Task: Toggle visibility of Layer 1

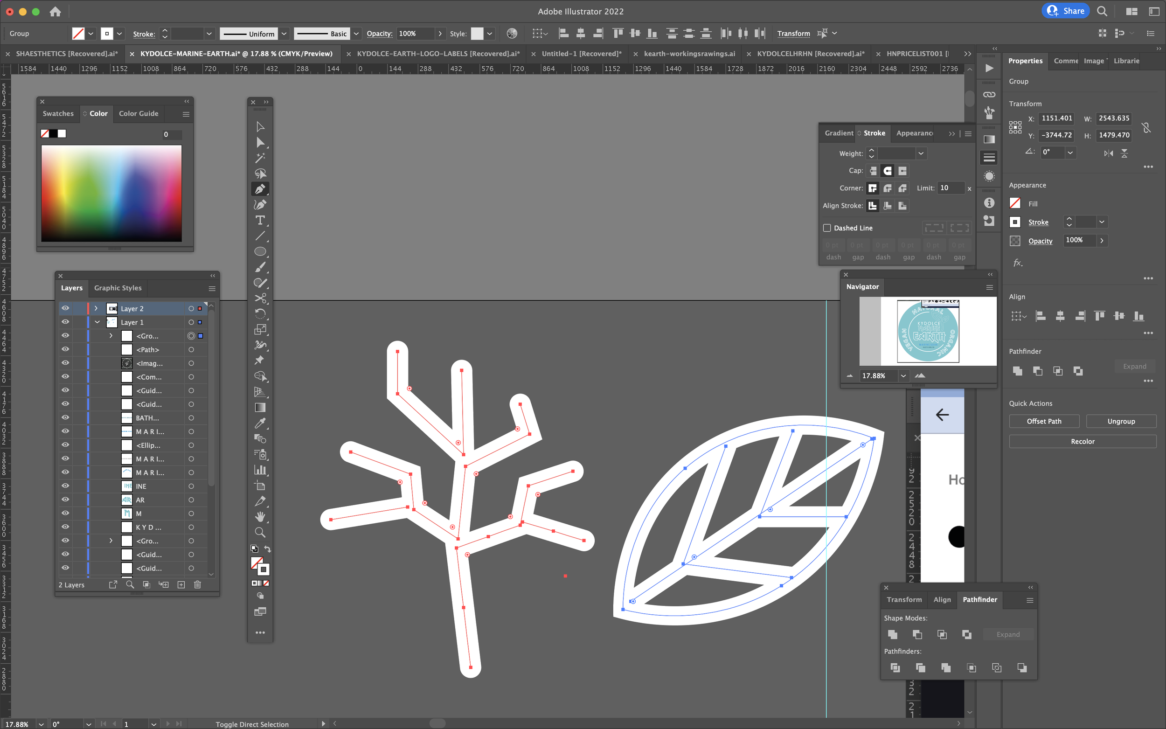Action: pos(65,322)
